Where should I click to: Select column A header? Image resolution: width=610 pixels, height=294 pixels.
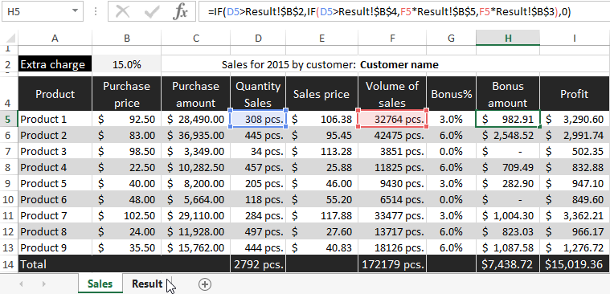(55, 38)
